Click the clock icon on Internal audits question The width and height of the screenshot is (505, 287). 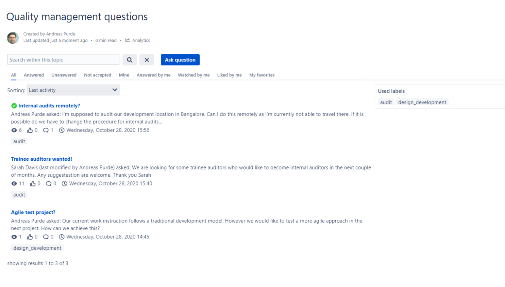(62, 130)
